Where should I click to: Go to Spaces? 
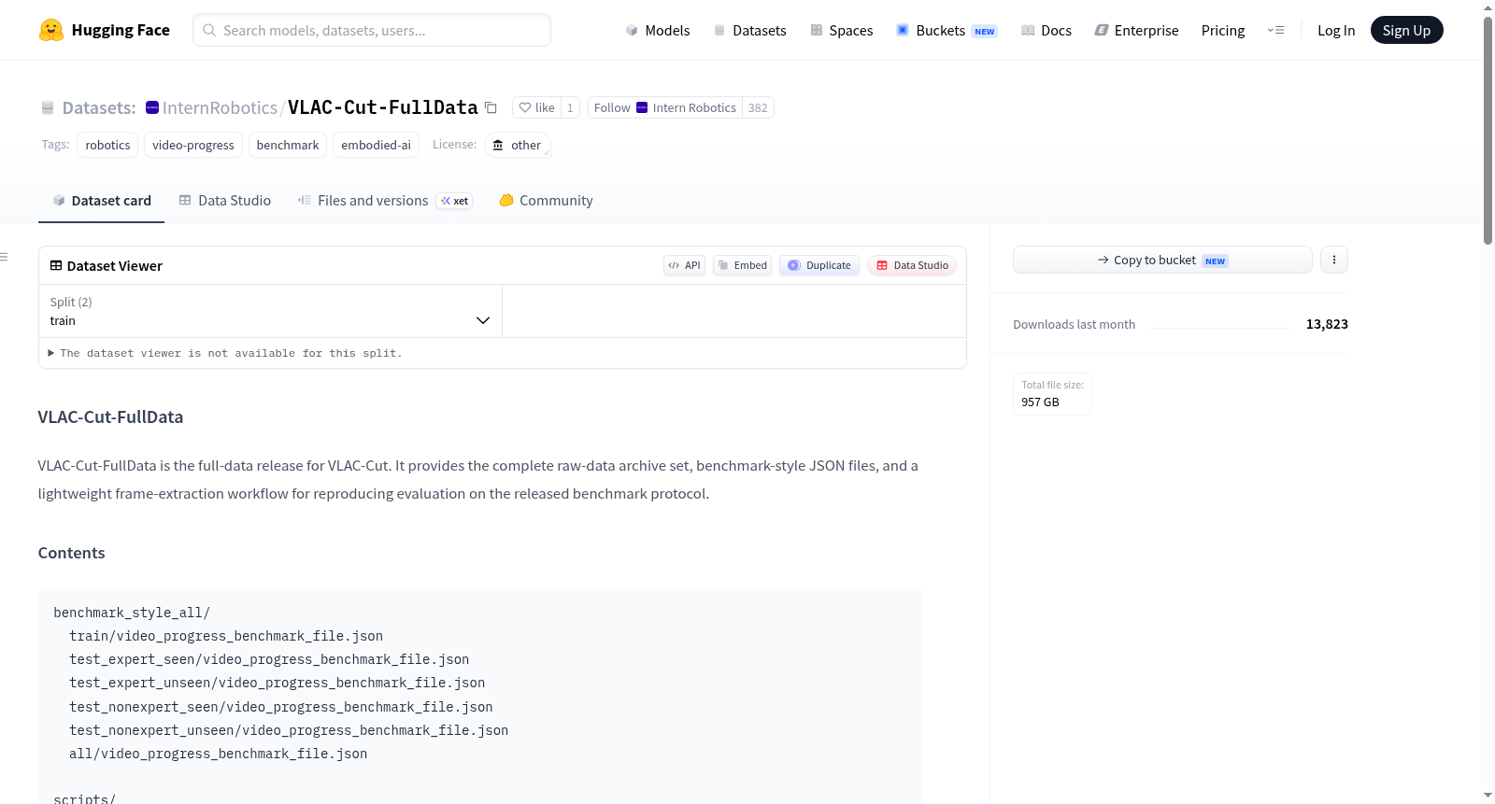click(x=841, y=30)
